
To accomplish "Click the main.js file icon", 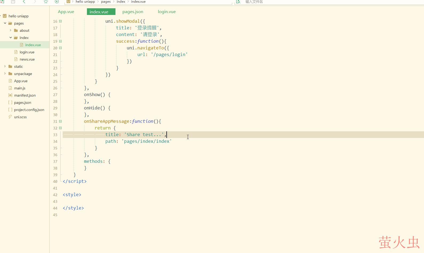I will tap(10, 88).
